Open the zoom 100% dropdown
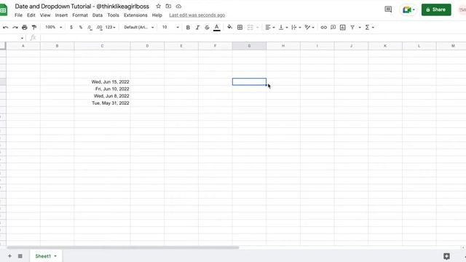This screenshot has width=466, height=262. coord(53,28)
